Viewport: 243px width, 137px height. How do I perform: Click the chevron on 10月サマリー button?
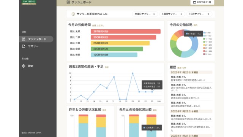pos(208,14)
